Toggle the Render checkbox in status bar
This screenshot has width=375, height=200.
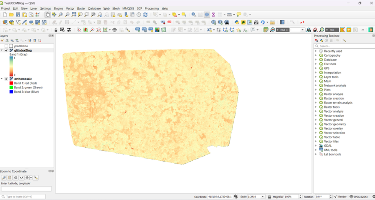(335, 197)
